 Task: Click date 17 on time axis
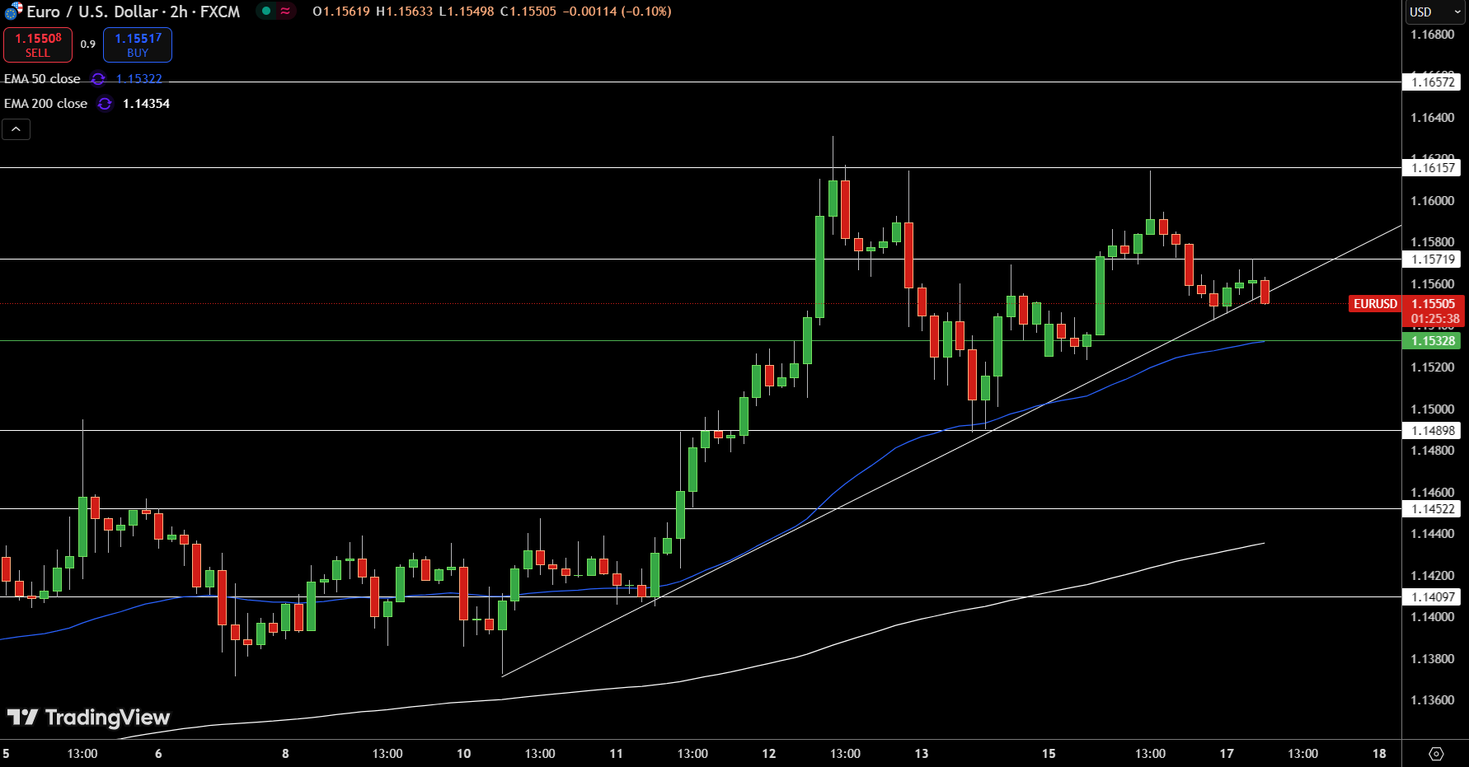(x=1227, y=754)
